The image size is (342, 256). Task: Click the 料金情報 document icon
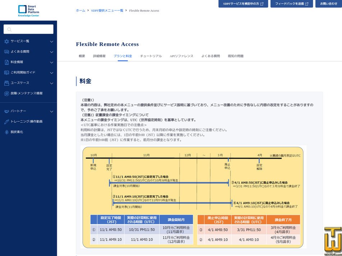coord(6,62)
